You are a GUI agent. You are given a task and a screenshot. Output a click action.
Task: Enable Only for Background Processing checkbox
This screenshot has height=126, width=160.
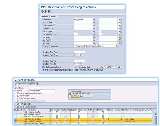coord(18,93)
